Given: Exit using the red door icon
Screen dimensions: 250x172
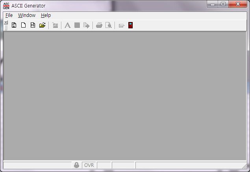Looking at the screenshot, I should pos(130,25).
